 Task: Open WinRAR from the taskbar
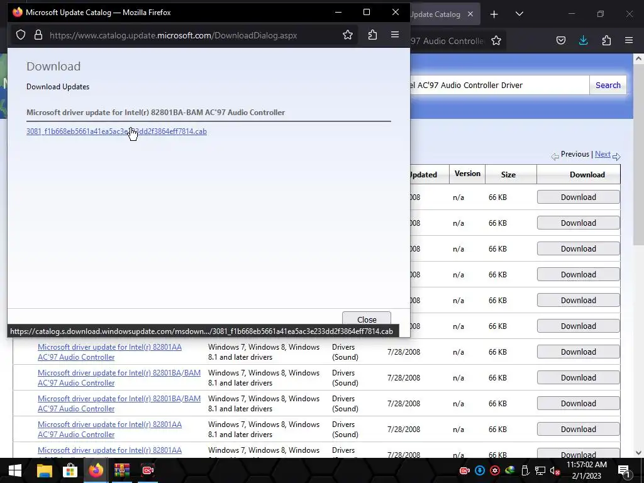click(122, 470)
